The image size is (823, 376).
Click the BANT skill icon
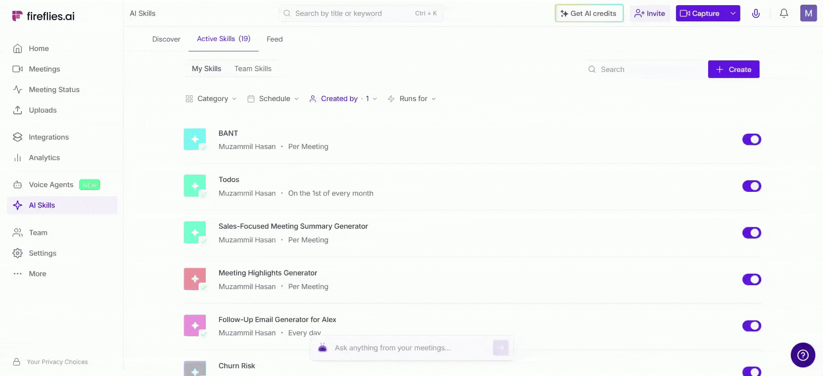tap(195, 139)
